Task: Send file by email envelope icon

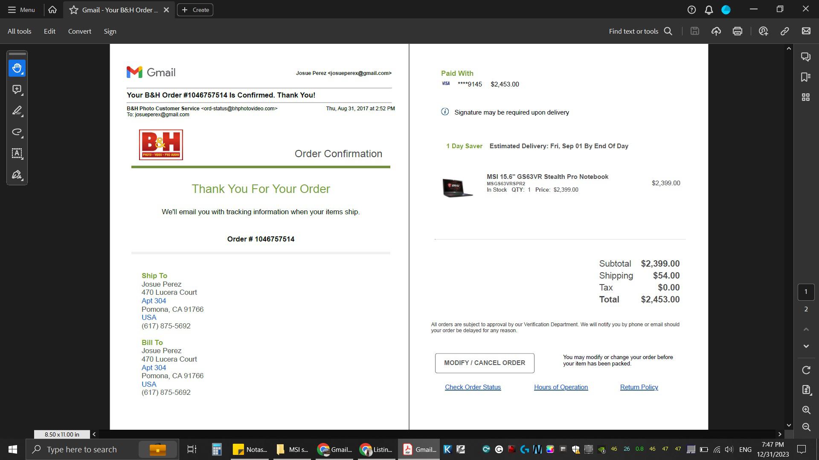Action: pos(806,31)
